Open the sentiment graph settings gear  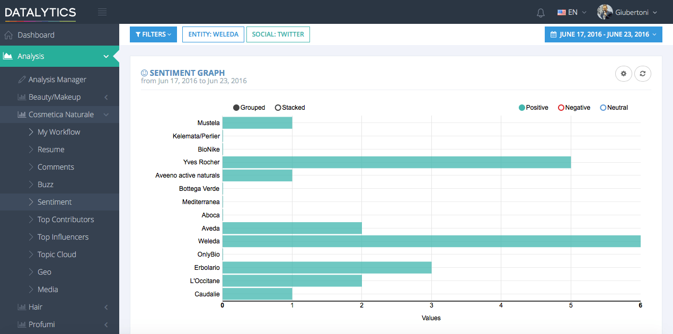(624, 74)
